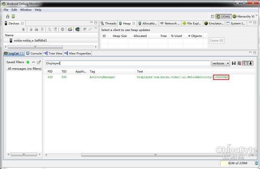Switch to the Allocation Tracker tab
This screenshot has width=260, height=169.
[147, 23]
